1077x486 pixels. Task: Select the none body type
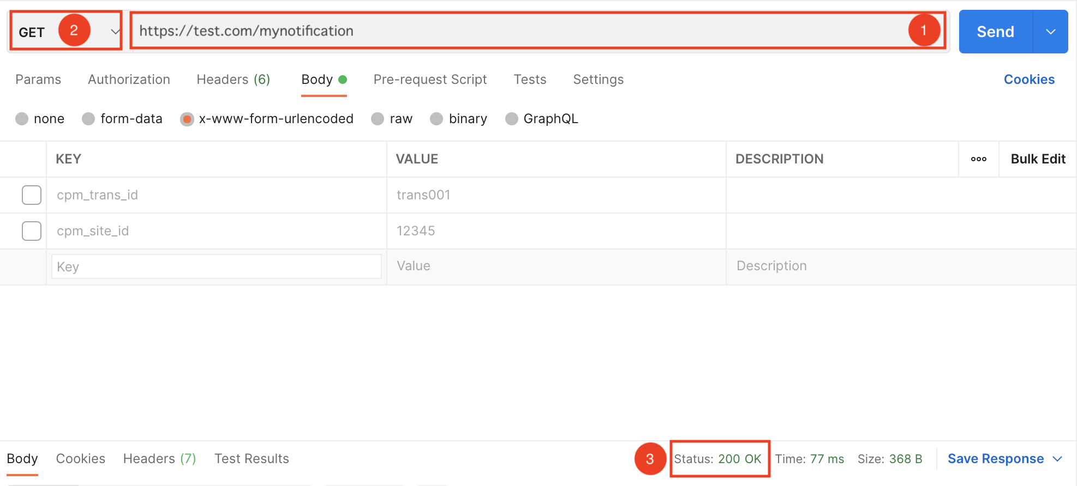click(x=40, y=119)
